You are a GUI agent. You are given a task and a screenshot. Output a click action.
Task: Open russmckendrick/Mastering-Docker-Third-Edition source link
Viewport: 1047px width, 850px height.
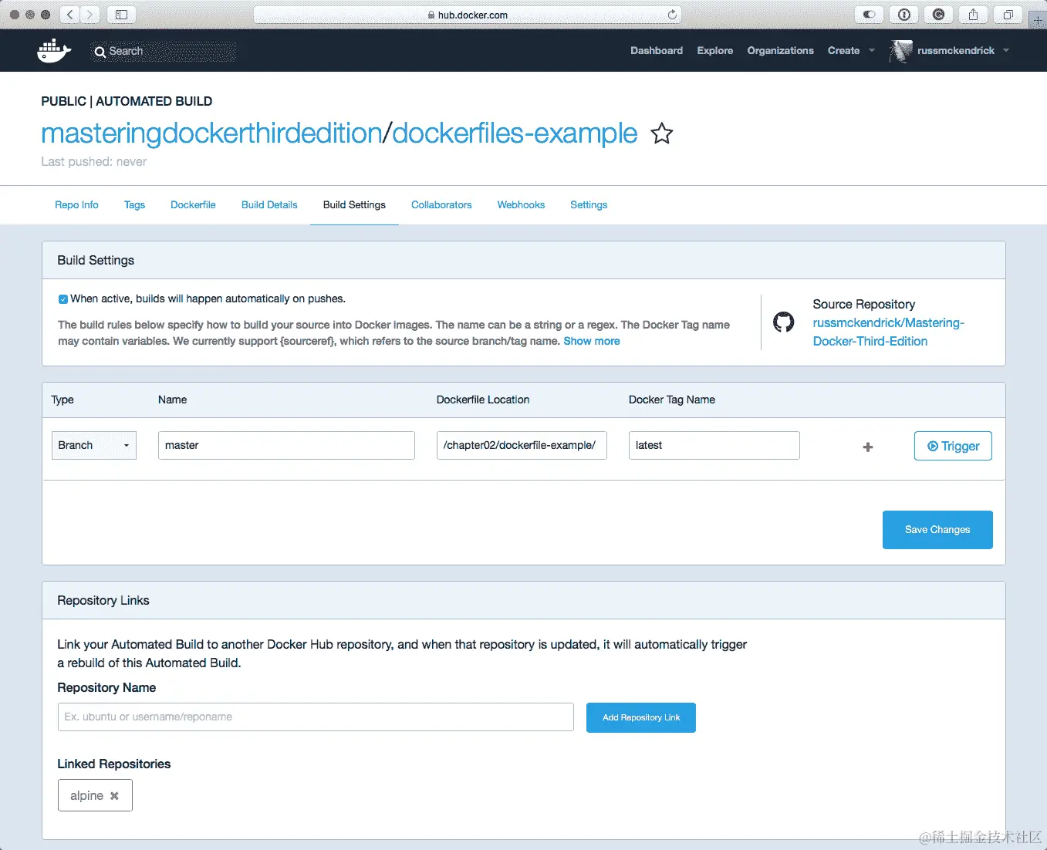pos(889,332)
